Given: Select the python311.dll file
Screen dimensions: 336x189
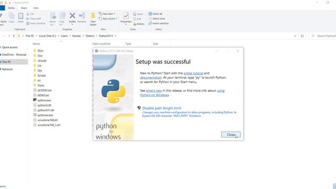Looking at the screenshot, I should (46, 110).
